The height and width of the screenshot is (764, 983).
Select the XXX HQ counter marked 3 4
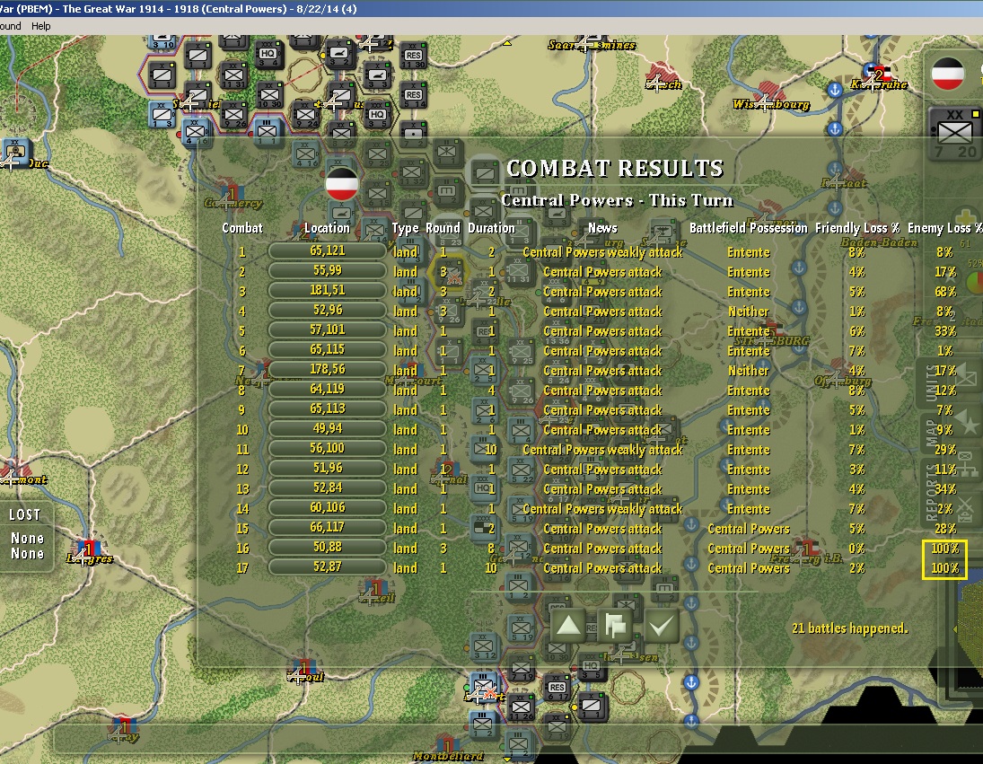[x=268, y=56]
